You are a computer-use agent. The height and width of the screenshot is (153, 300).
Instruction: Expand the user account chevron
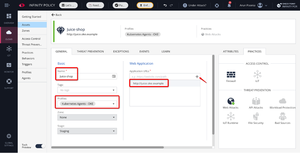click(266, 5)
